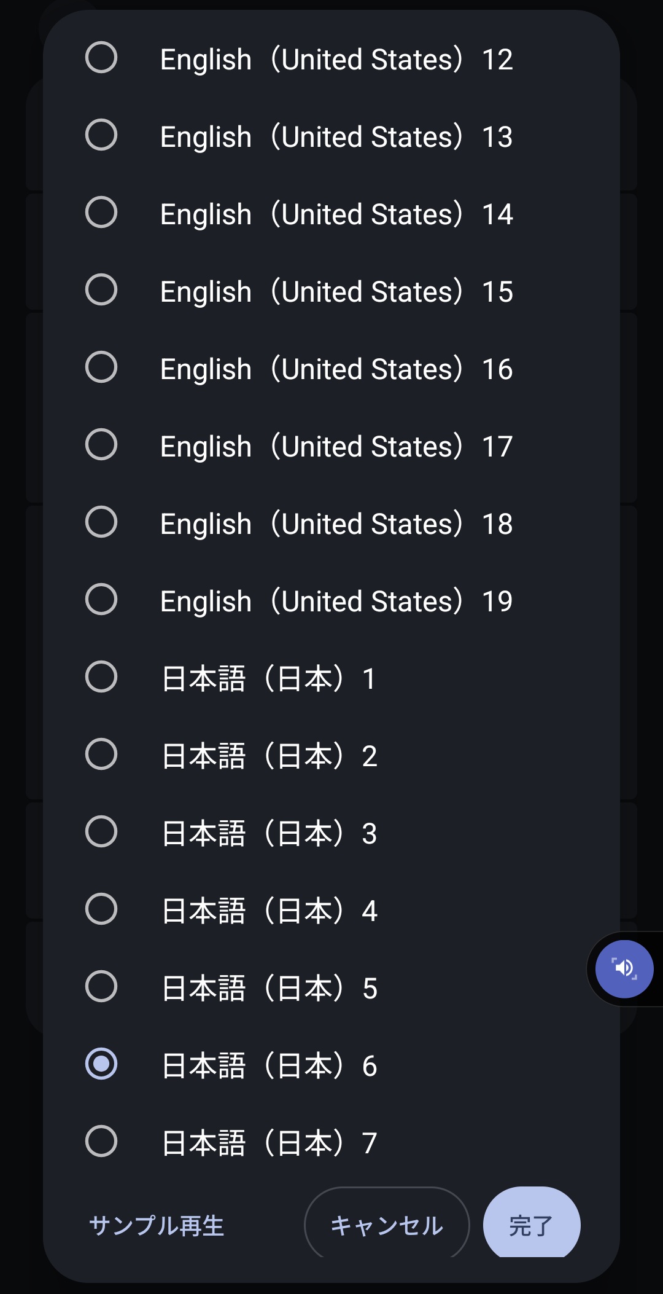
Task: Select English (United States) 16 voice
Action: pyautogui.click(x=101, y=367)
